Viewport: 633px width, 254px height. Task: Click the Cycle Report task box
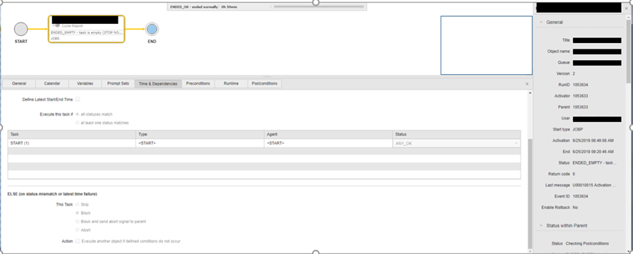pyautogui.click(x=87, y=29)
